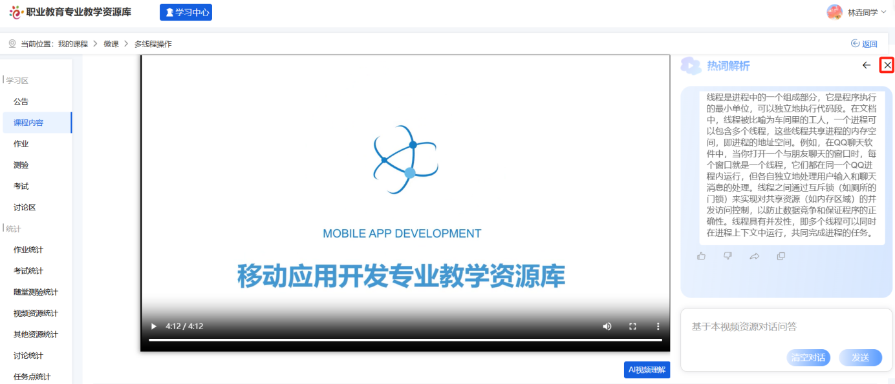Open the 学习中心 button
The image size is (895, 384).
[x=186, y=12]
